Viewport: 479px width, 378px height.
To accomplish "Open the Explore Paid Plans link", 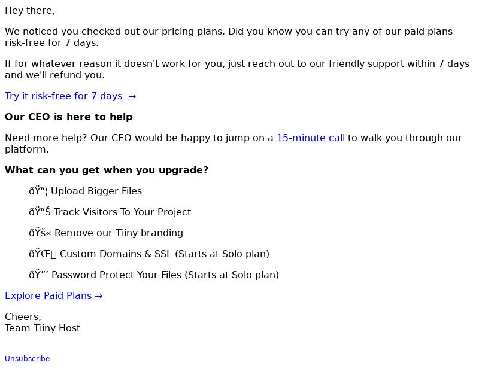I will click(53, 296).
